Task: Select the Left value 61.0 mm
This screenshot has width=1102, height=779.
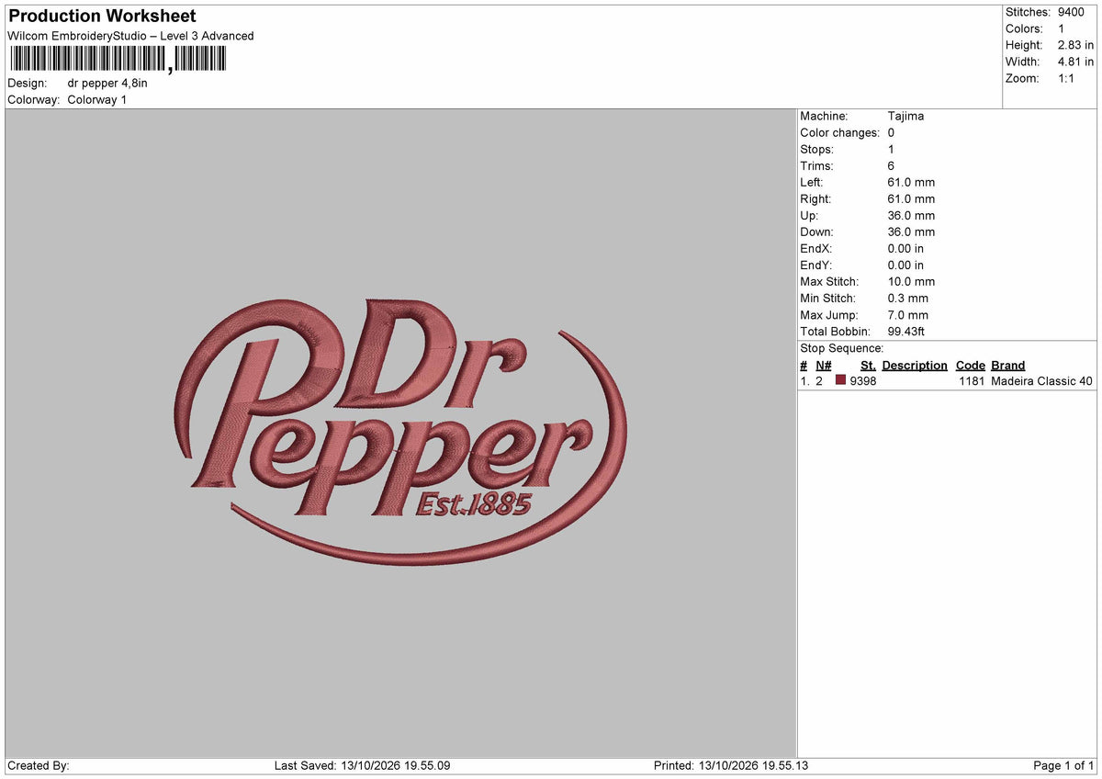Action: [911, 182]
